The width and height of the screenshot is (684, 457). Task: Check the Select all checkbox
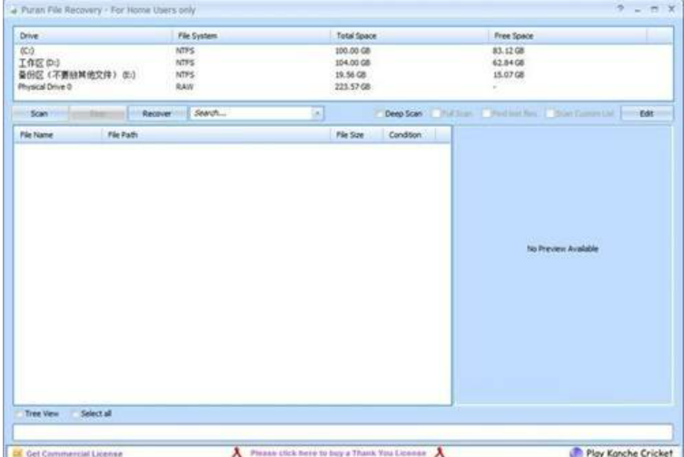pyautogui.click(x=75, y=413)
